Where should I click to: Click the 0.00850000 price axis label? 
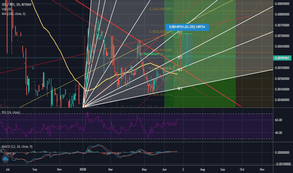point(282,4)
